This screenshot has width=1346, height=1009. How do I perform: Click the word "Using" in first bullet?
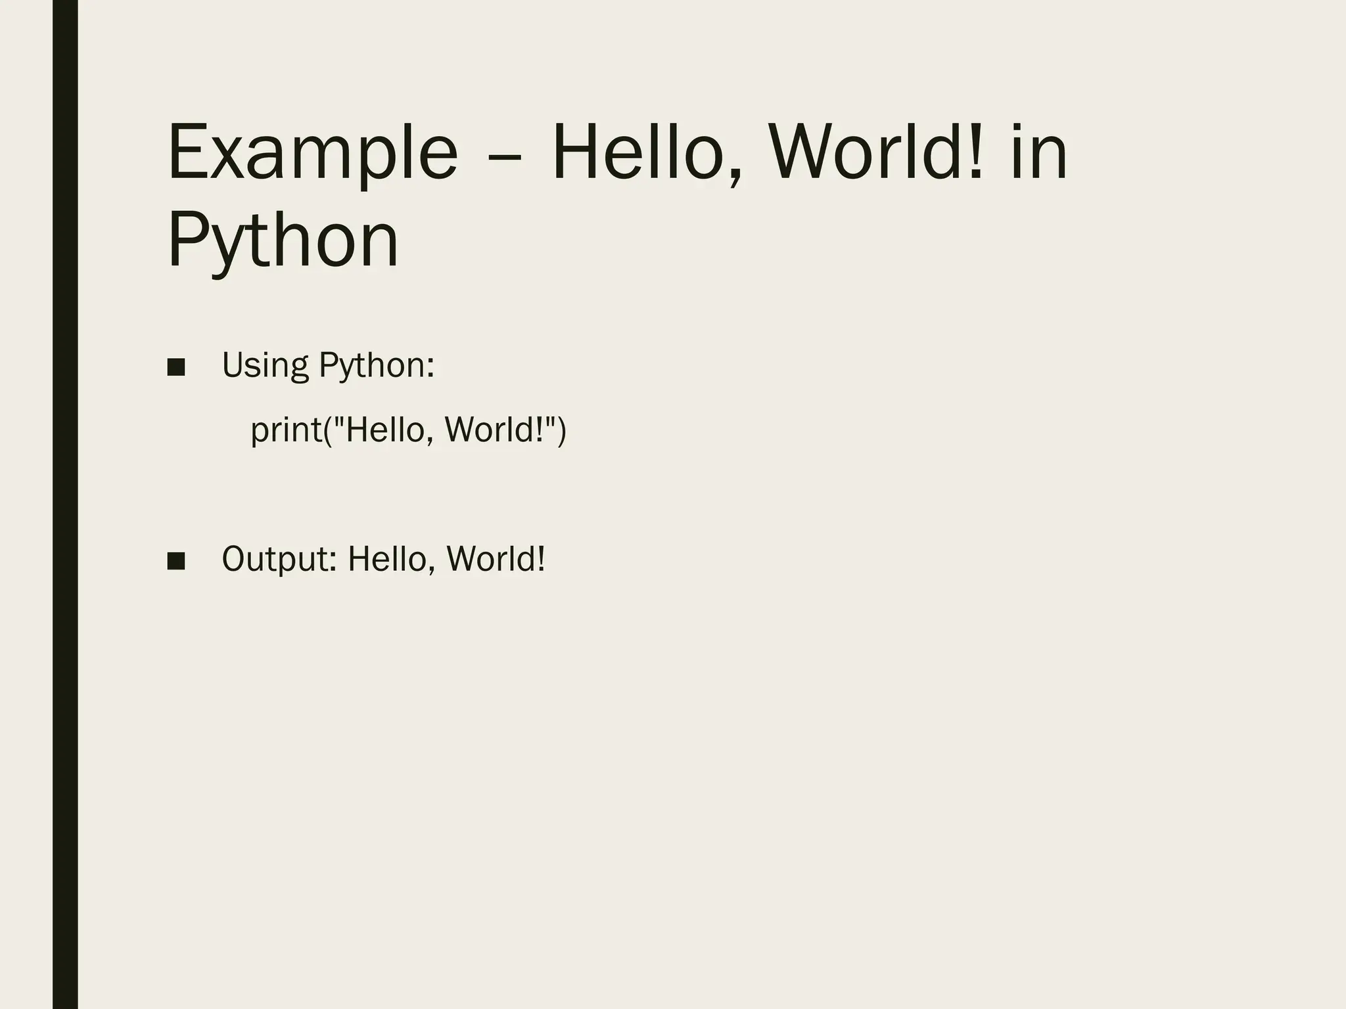coord(265,366)
